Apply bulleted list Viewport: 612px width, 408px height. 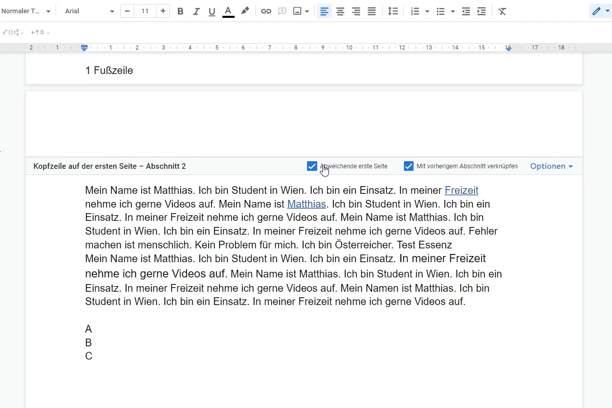tap(441, 11)
